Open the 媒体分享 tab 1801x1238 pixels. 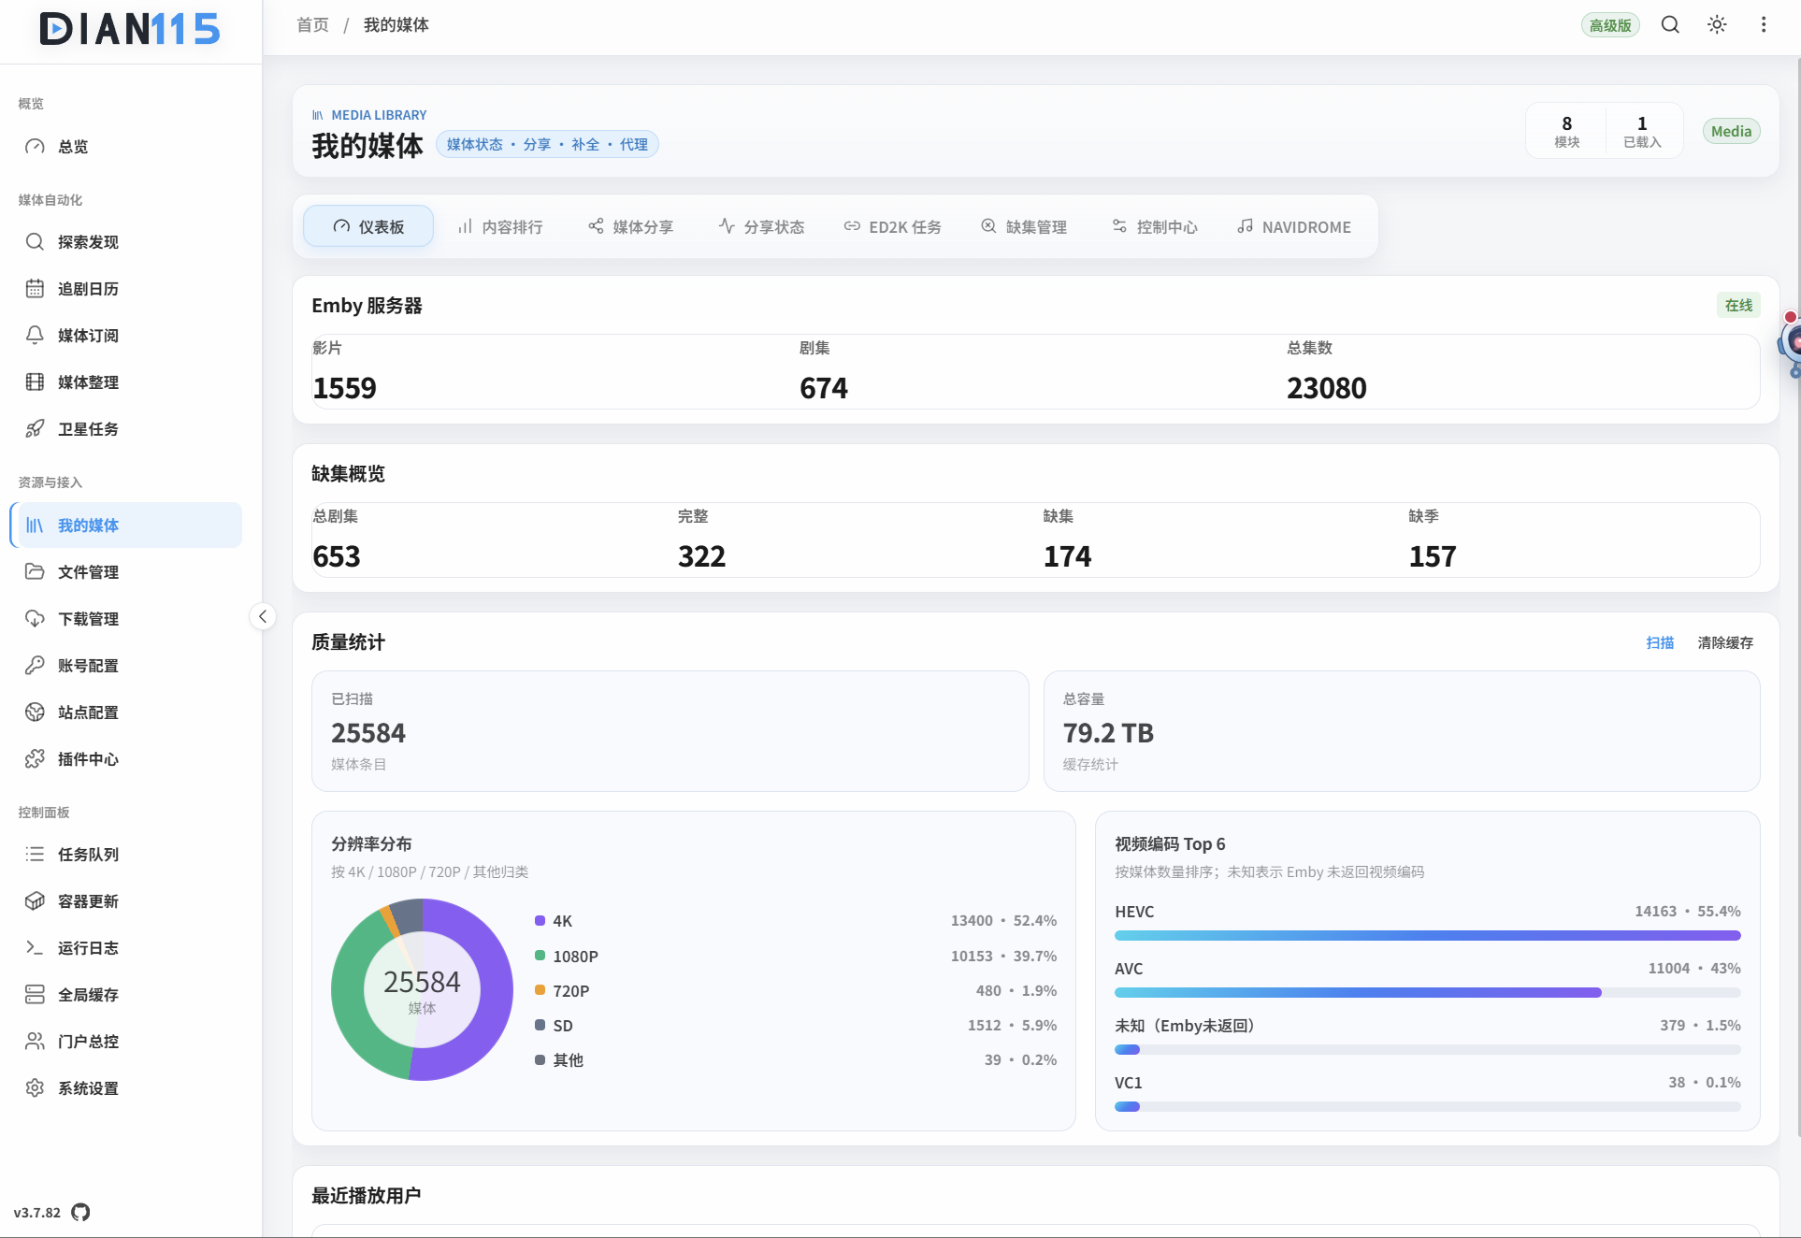[631, 227]
